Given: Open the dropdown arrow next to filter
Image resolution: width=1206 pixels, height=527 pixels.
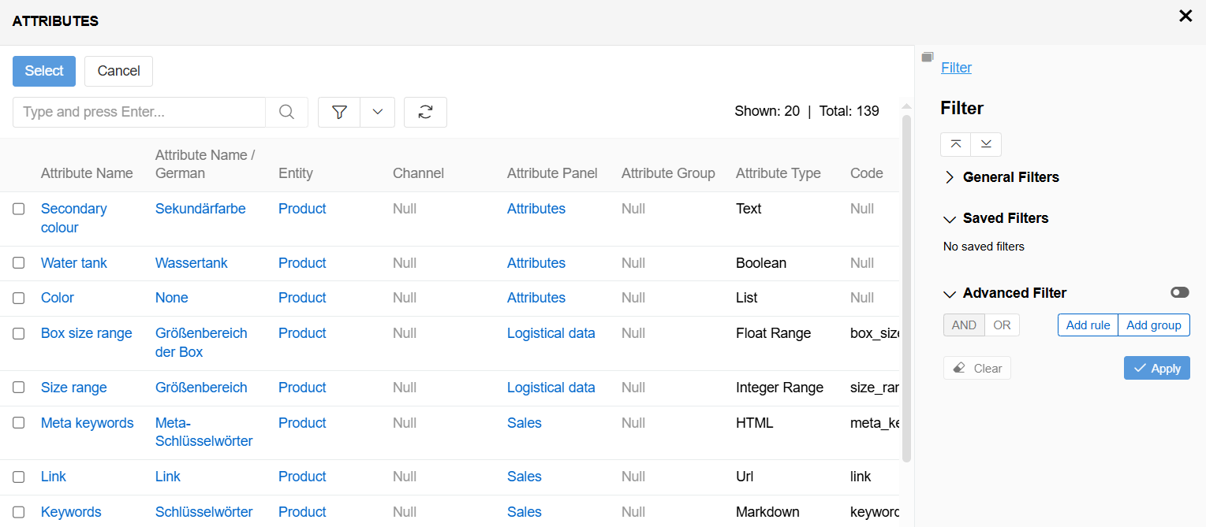Looking at the screenshot, I should click(377, 112).
